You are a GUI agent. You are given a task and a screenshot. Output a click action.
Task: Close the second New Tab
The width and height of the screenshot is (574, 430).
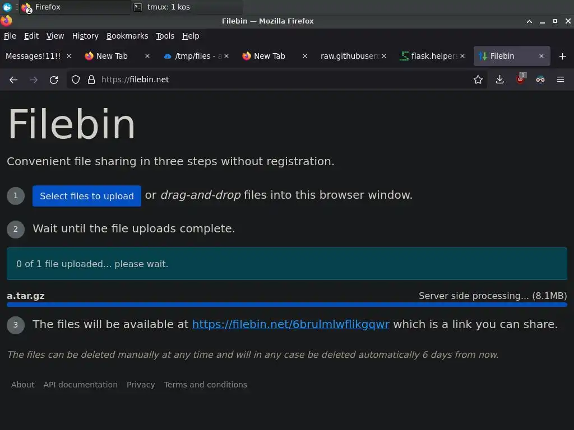[x=305, y=56]
